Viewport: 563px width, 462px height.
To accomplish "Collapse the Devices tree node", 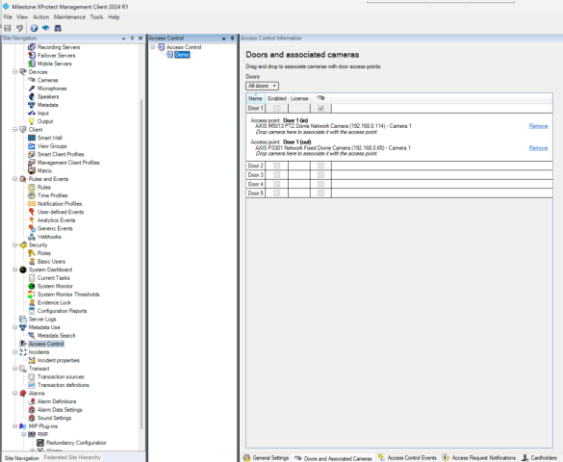I will [15, 72].
